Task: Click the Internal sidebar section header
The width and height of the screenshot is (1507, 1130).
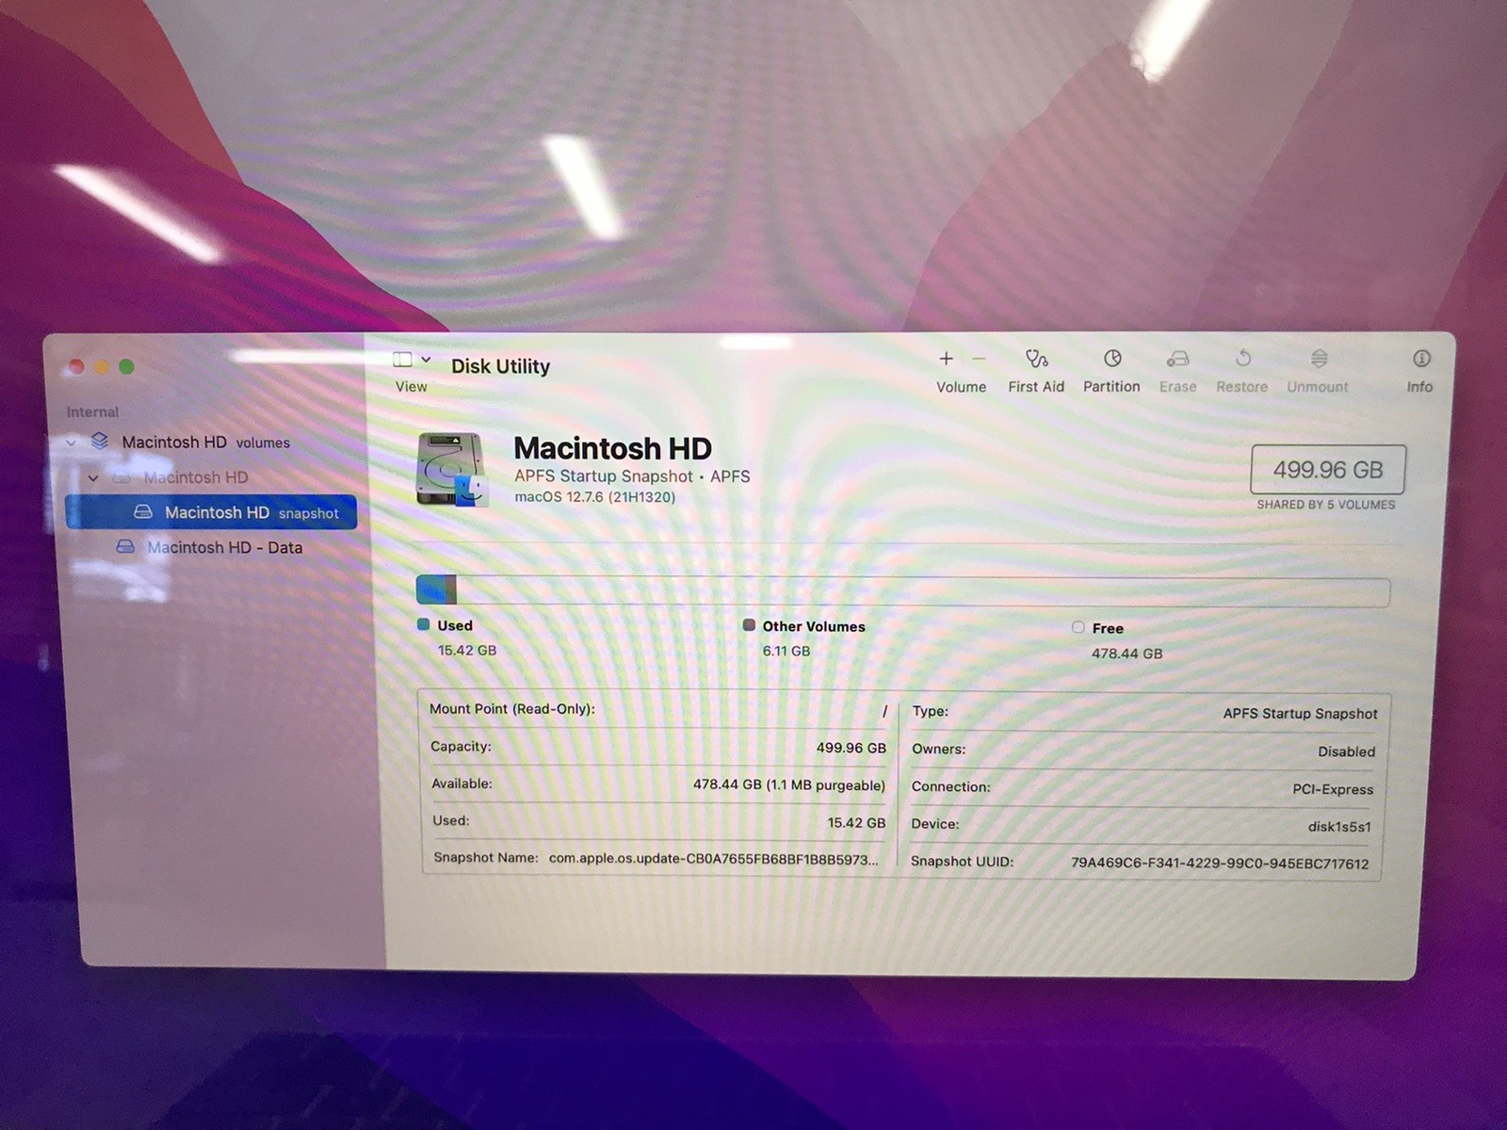Action: point(92,412)
